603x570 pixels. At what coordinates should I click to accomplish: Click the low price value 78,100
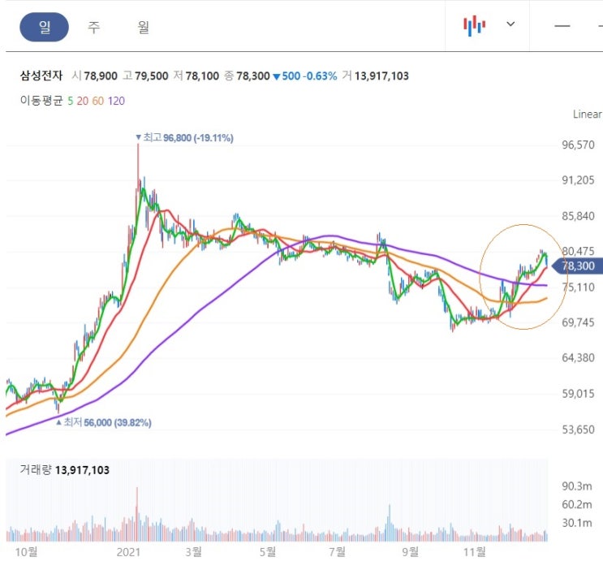[x=202, y=76]
